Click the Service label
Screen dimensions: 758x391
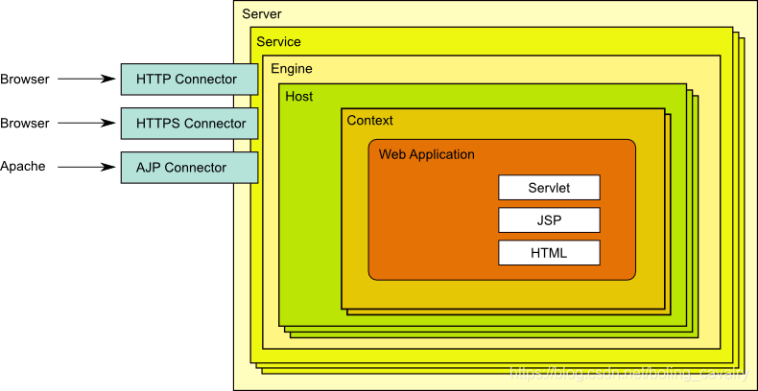coord(278,42)
